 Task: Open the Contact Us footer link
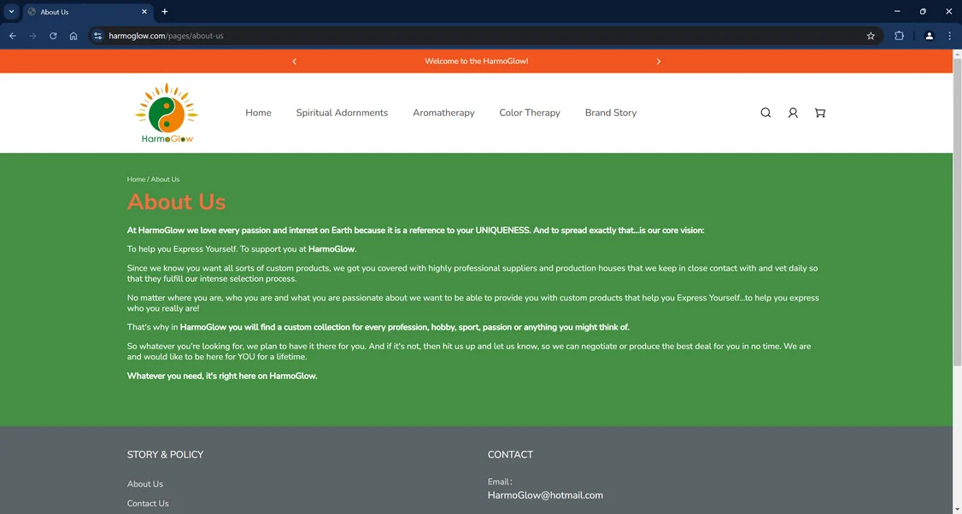[148, 504]
